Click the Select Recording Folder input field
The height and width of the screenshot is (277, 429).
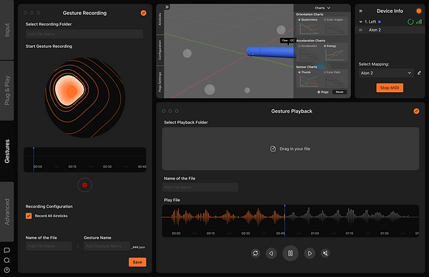[84, 34]
